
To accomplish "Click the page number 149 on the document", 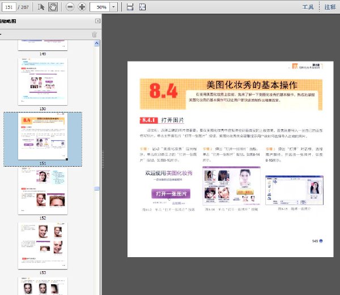I will click(x=315, y=241).
